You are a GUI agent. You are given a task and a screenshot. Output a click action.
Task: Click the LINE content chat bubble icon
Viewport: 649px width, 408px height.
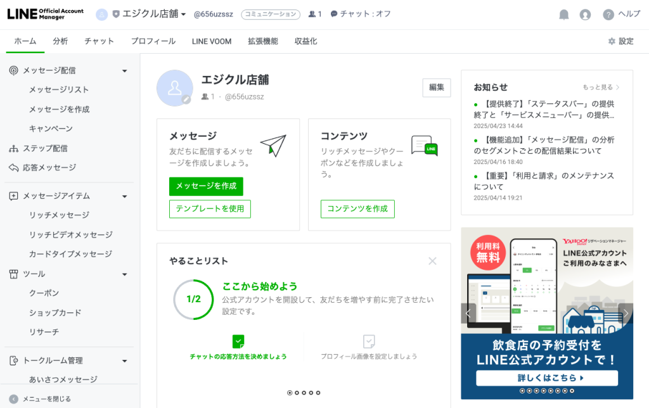pyautogui.click(x=425, y=145)
